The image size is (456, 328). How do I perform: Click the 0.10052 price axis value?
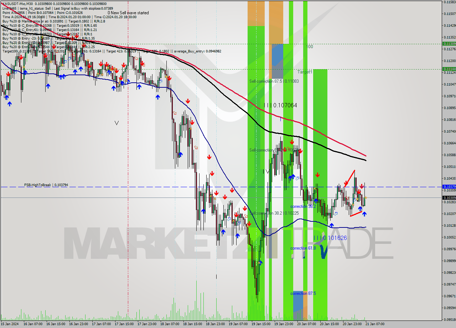pos(450,237)
